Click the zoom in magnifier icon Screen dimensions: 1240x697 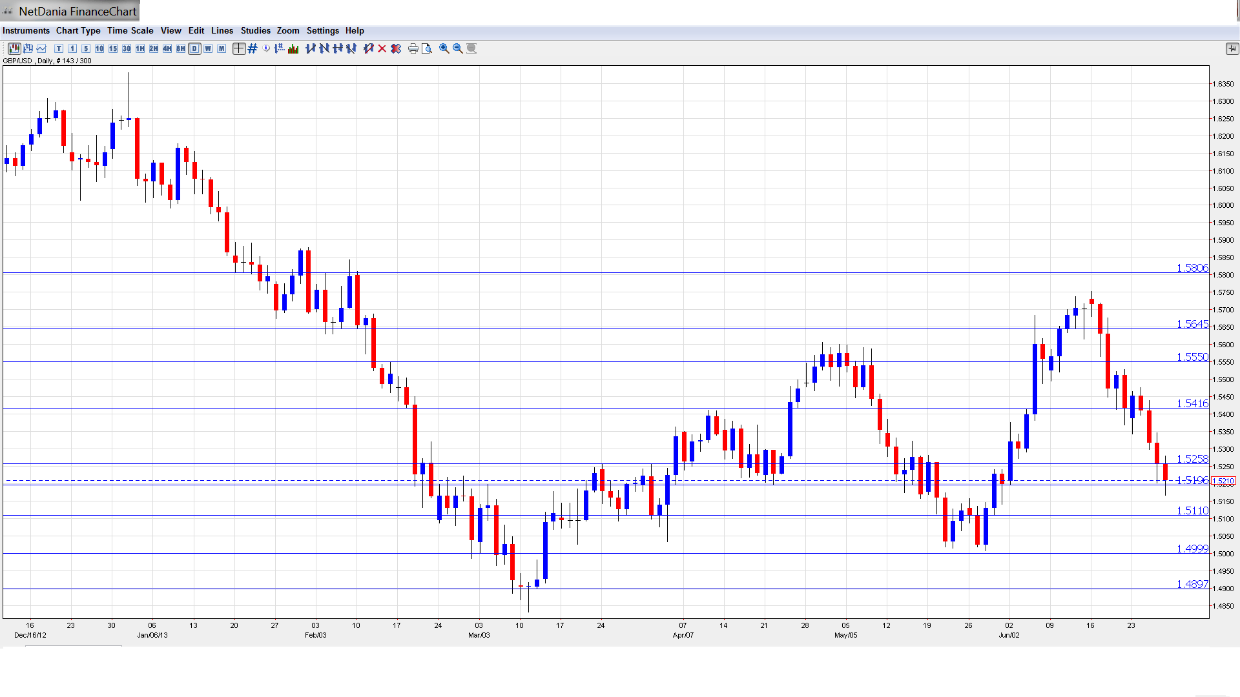444,48
